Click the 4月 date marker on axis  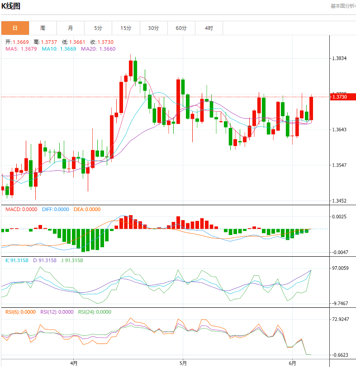74,362
